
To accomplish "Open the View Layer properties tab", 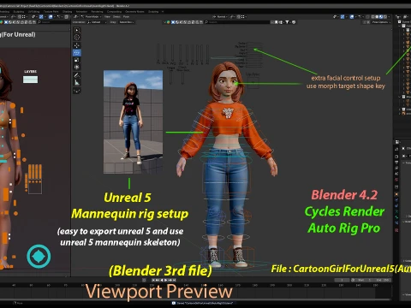I will click(396, 168).
